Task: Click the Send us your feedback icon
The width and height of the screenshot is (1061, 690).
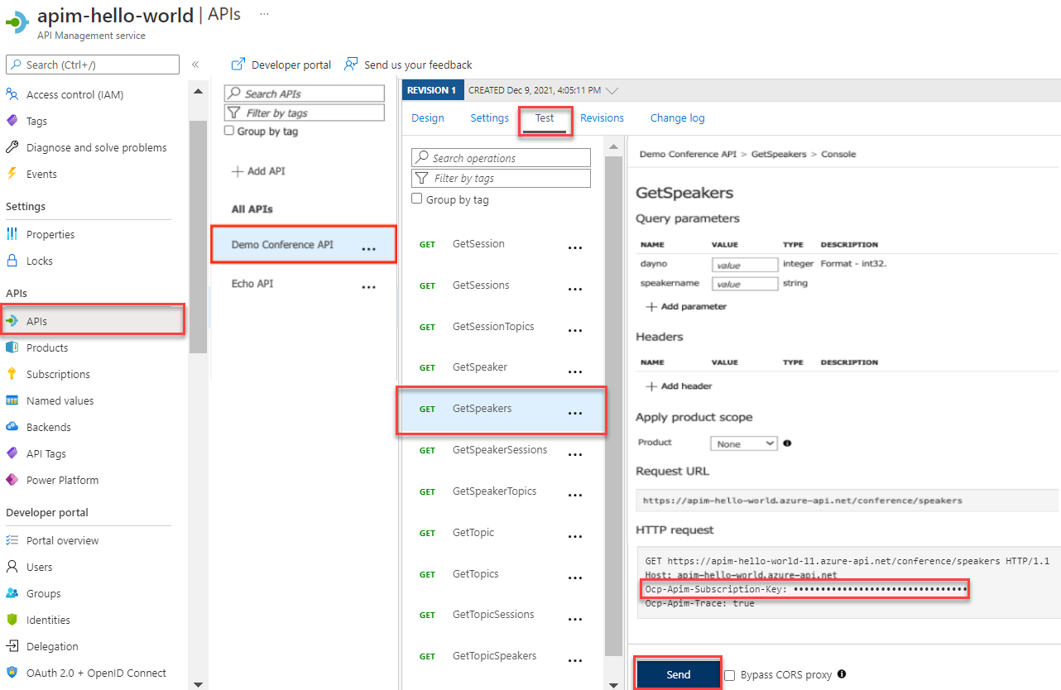Action: click(352, 65)
